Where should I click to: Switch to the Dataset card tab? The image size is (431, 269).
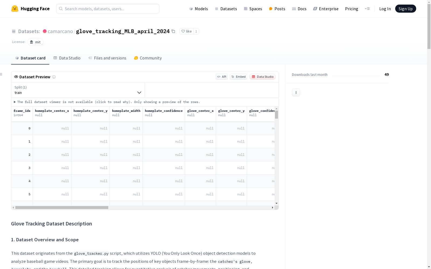[30, 58]
